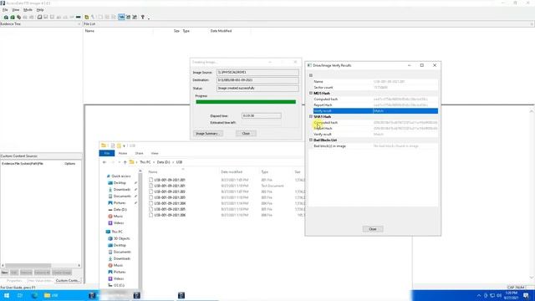Viewport: 535px width, 301px height.
Task: Open the File menu in FTK Imager
Action: (5, 10)
